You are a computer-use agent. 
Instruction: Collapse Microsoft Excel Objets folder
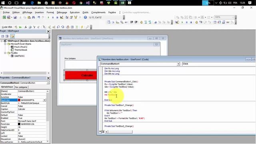point(5,44)
